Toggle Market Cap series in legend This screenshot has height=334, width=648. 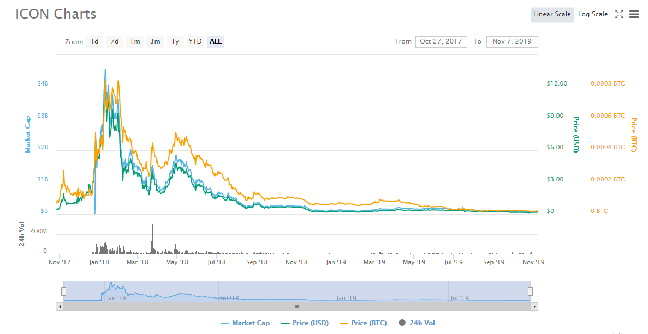click(x=245, y=323)
